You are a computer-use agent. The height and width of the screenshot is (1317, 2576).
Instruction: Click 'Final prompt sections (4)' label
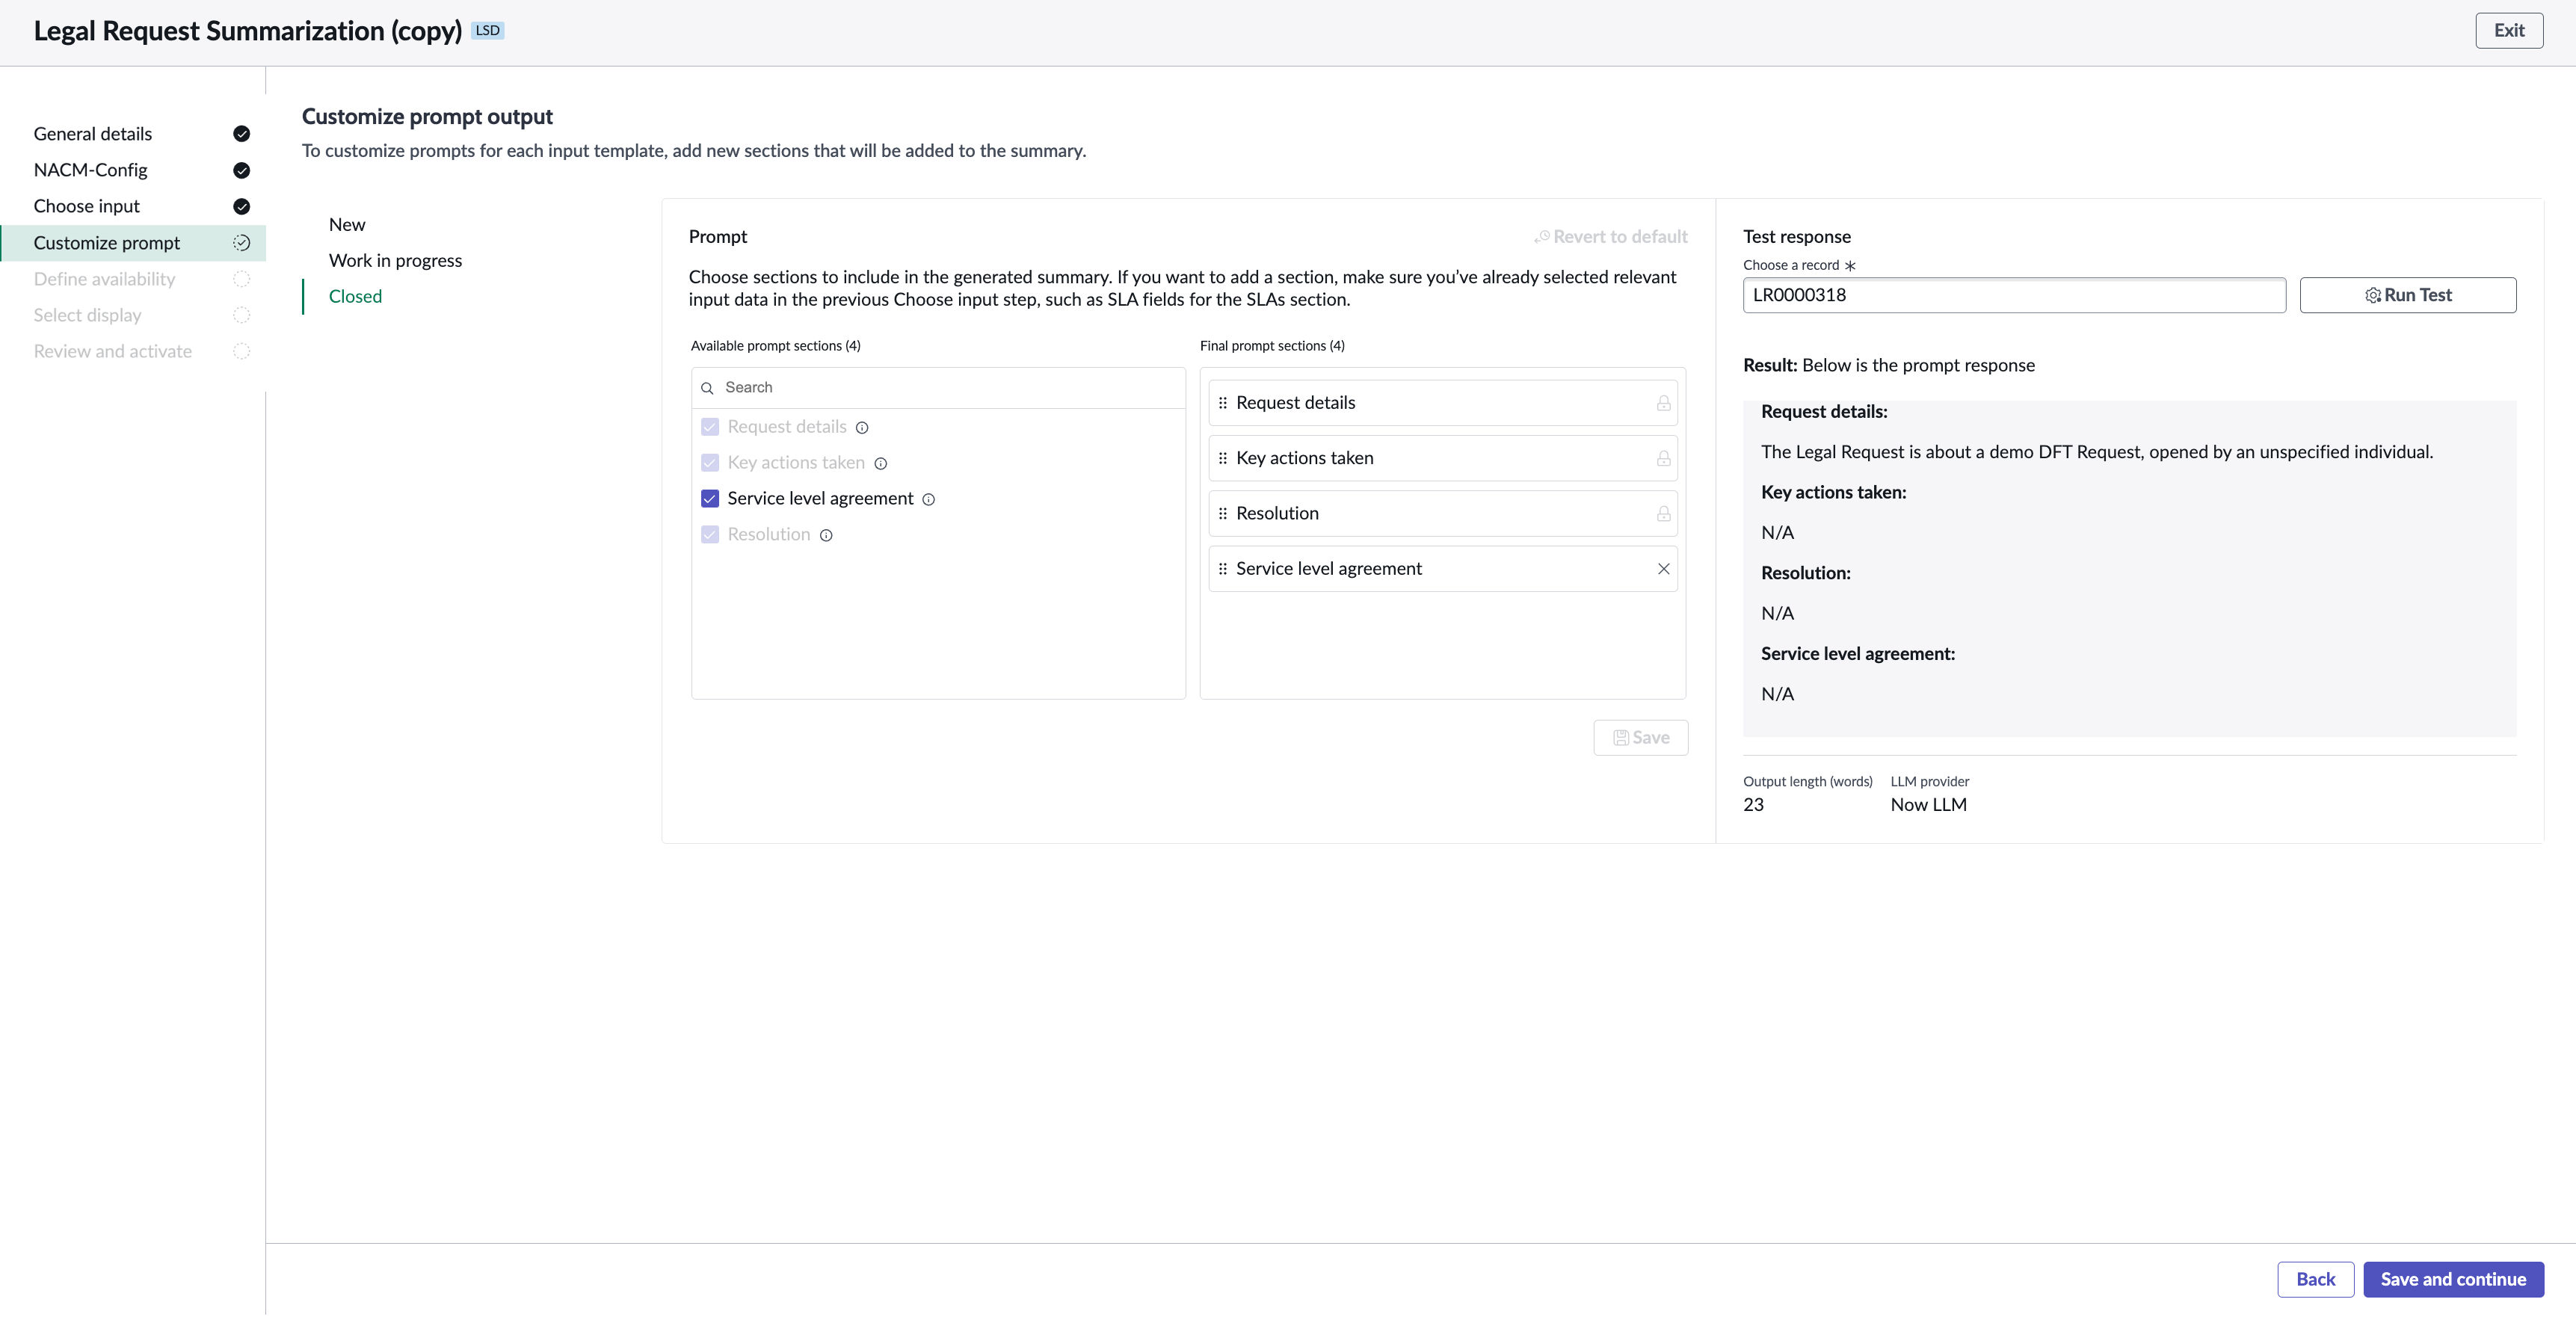click(x=1272, y=346)
